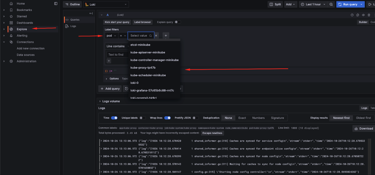This screenshot has height=175, width=375.
Task: Add a line filter with plus button
Action: pyautogui.click(x=109, y=61)
